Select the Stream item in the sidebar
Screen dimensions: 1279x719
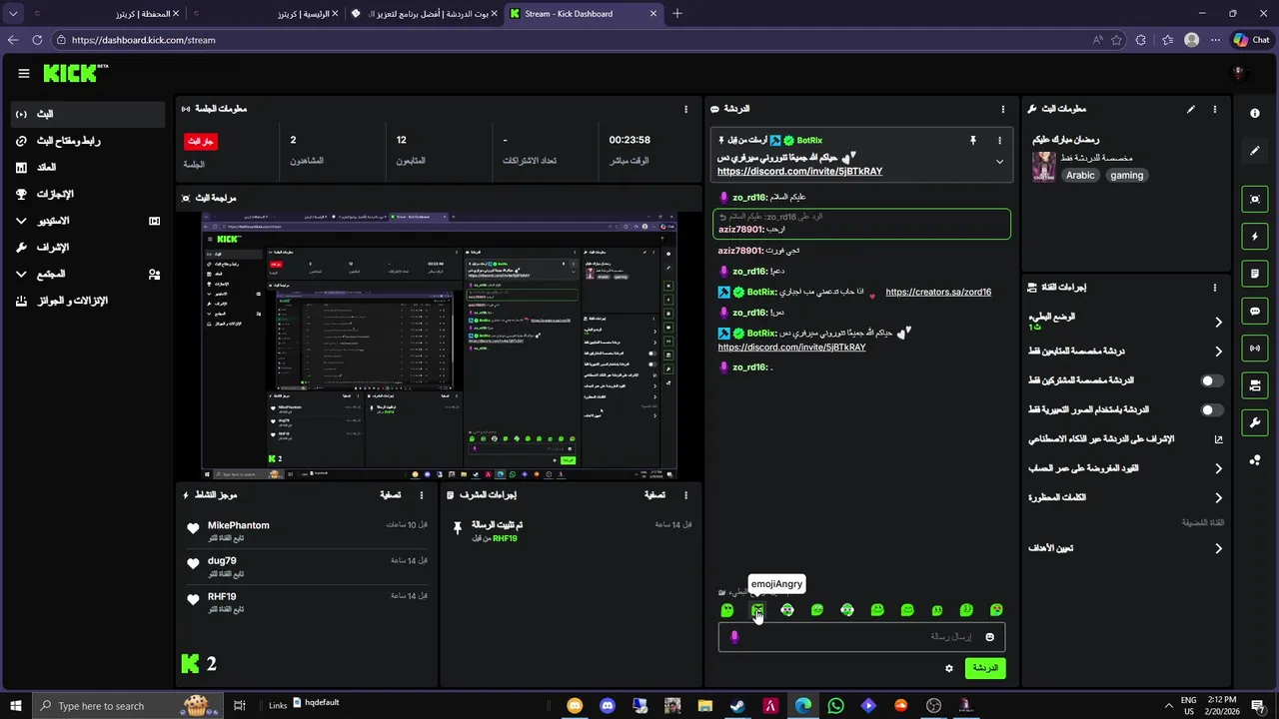tap(88, 114)
